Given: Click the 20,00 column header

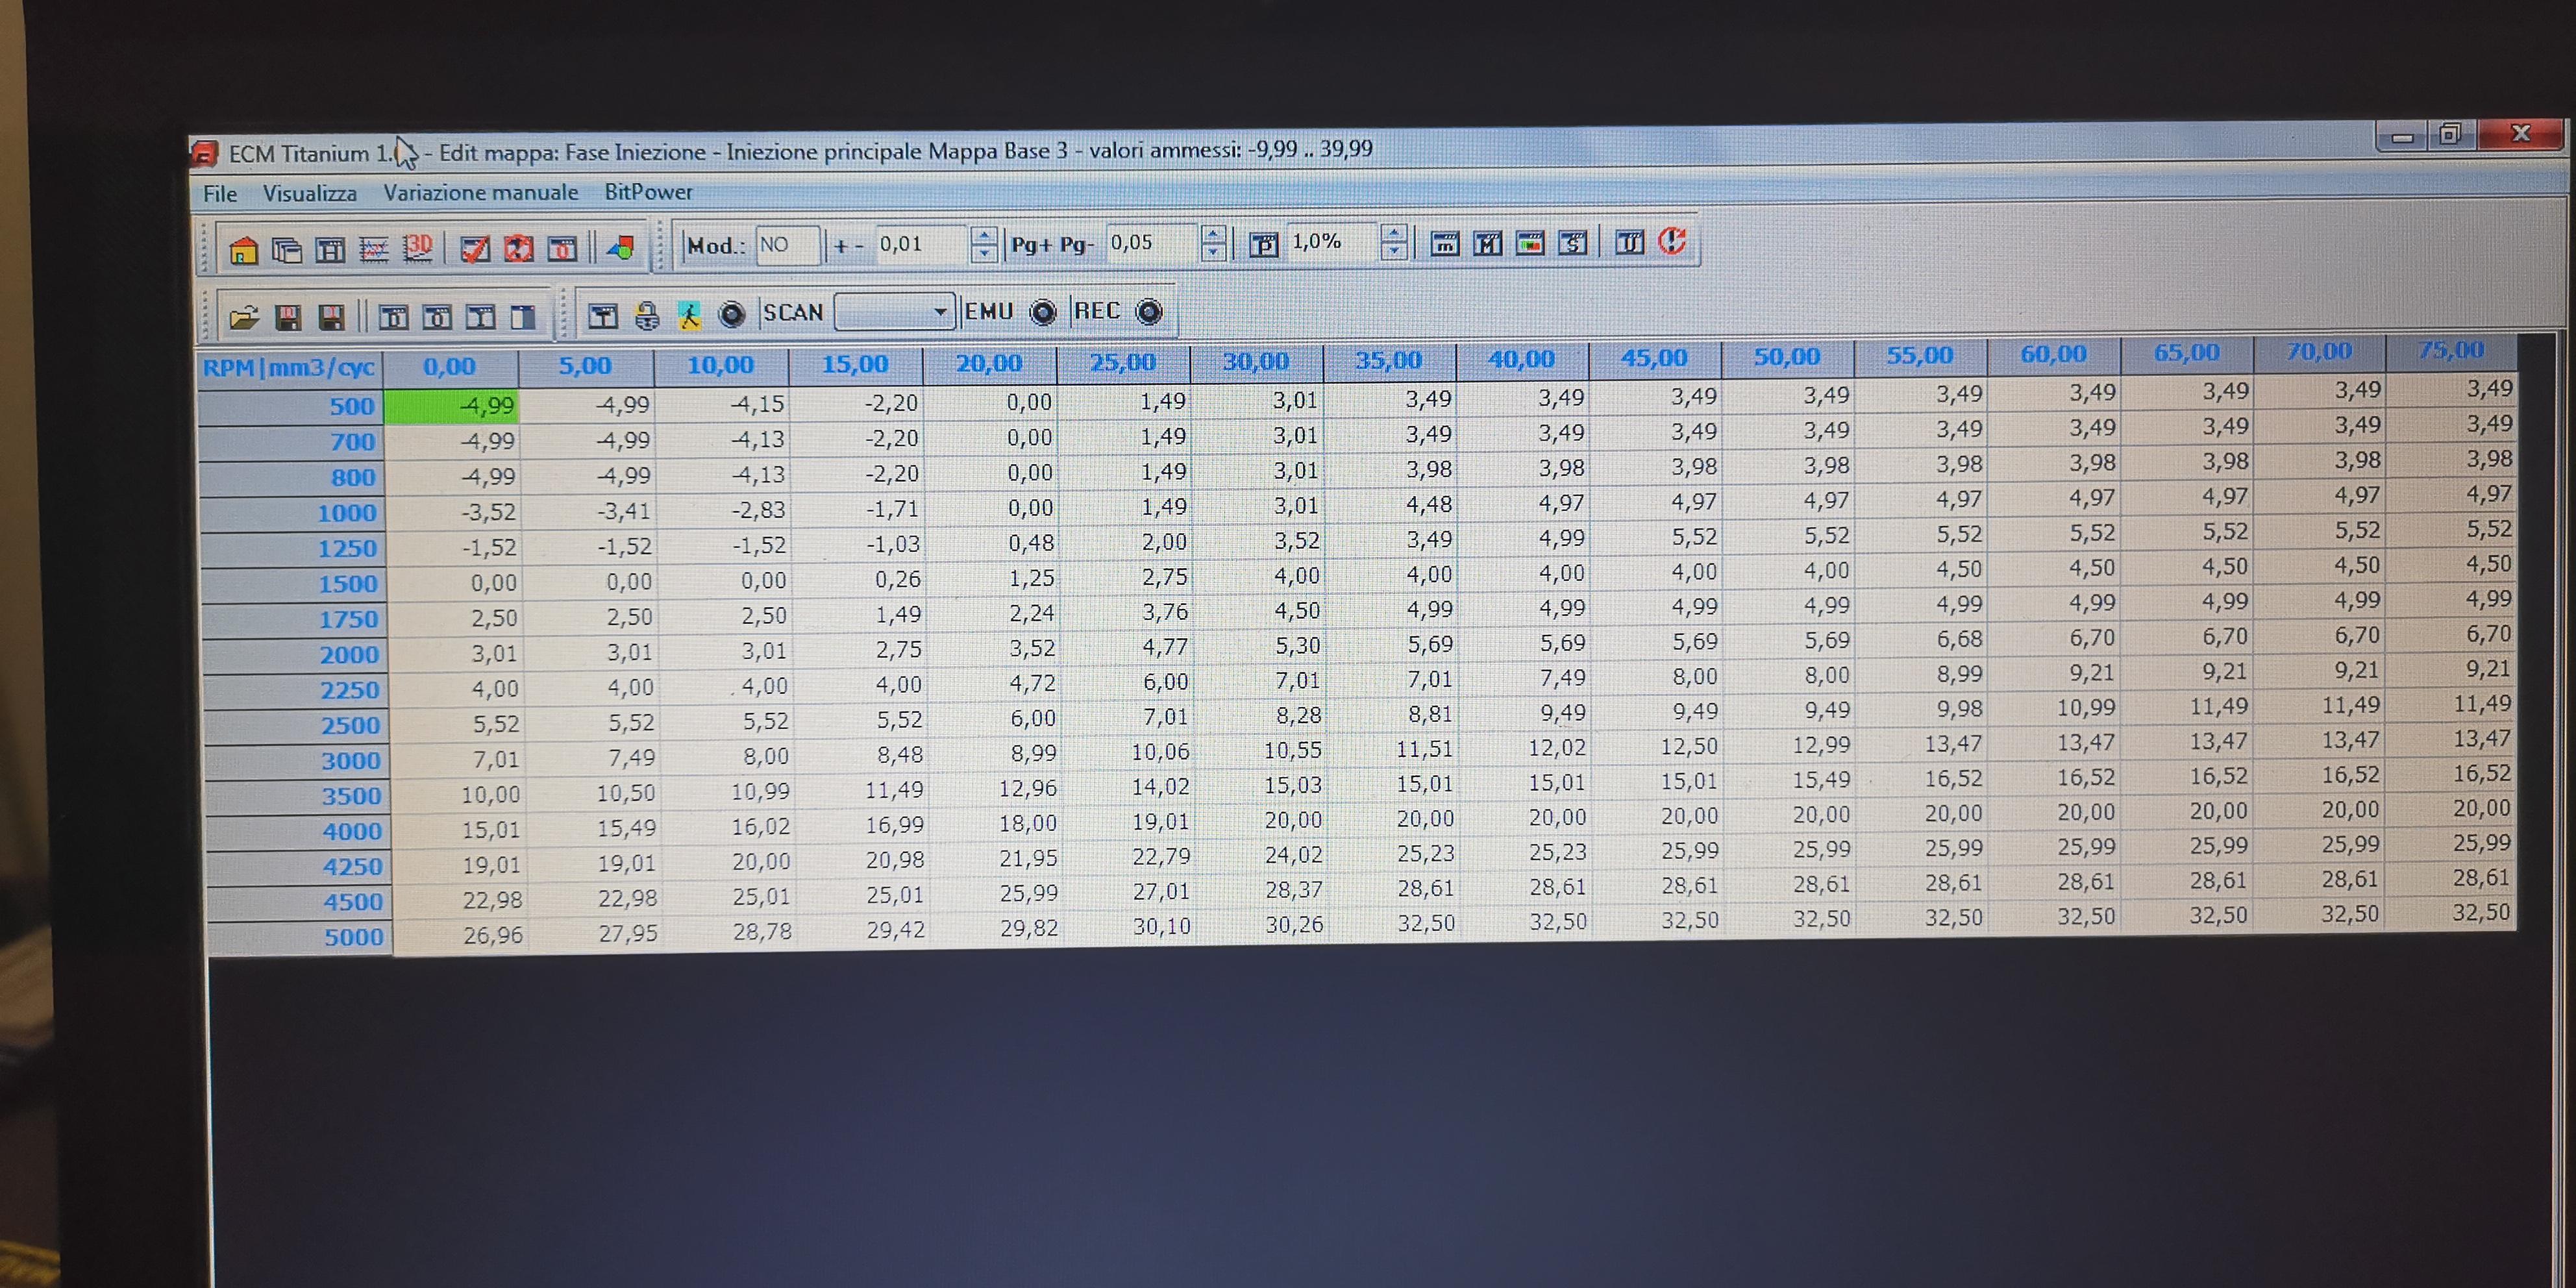Looking at the screenshot, I should pos(989,363).
